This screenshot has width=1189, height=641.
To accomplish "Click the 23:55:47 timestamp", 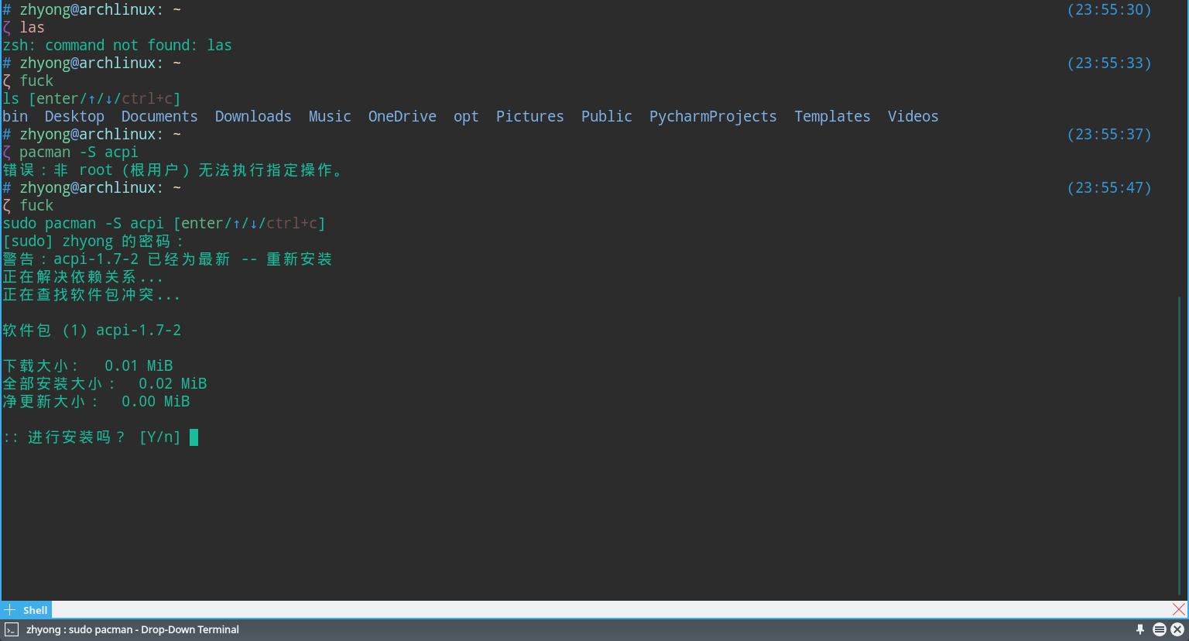I will [1108, 188].
